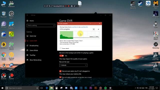Launch Watch Dogs desktop shortcut
160x90 pixels.
pos(156,45)
